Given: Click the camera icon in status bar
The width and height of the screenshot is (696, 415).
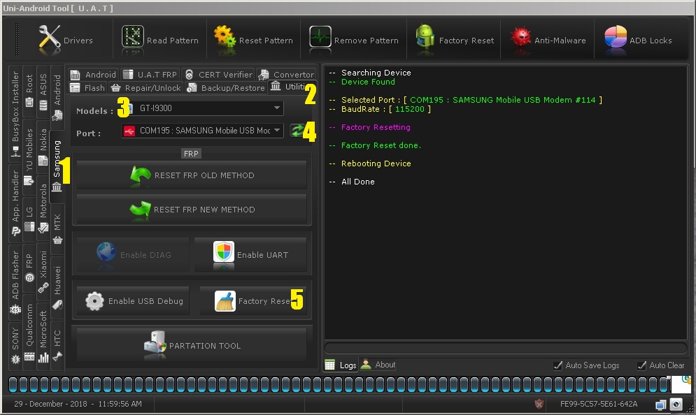Looking at the screenshot, I should coord(676,404).
